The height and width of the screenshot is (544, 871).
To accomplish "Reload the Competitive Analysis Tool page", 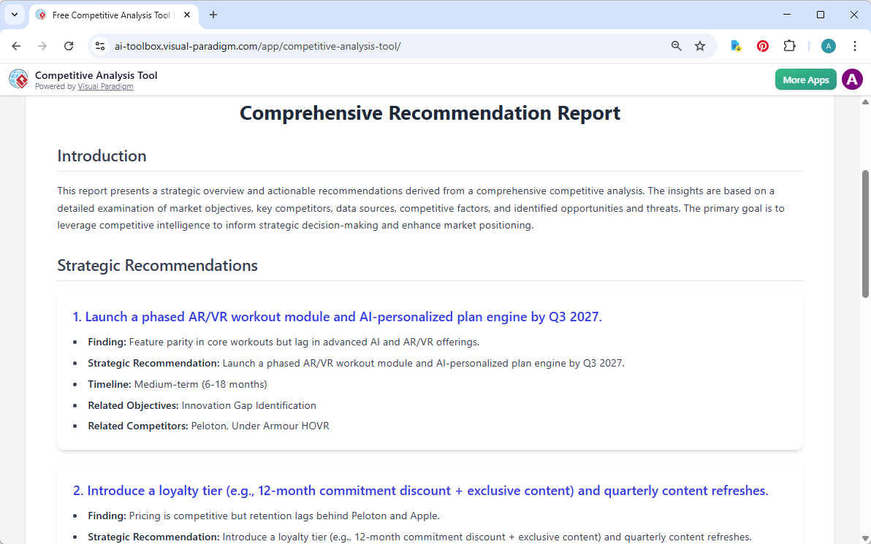I will pyautogui.click(x=69, y=45).
